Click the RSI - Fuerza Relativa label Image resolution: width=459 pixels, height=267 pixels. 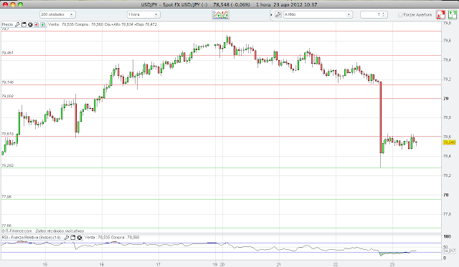pos(31,238)
